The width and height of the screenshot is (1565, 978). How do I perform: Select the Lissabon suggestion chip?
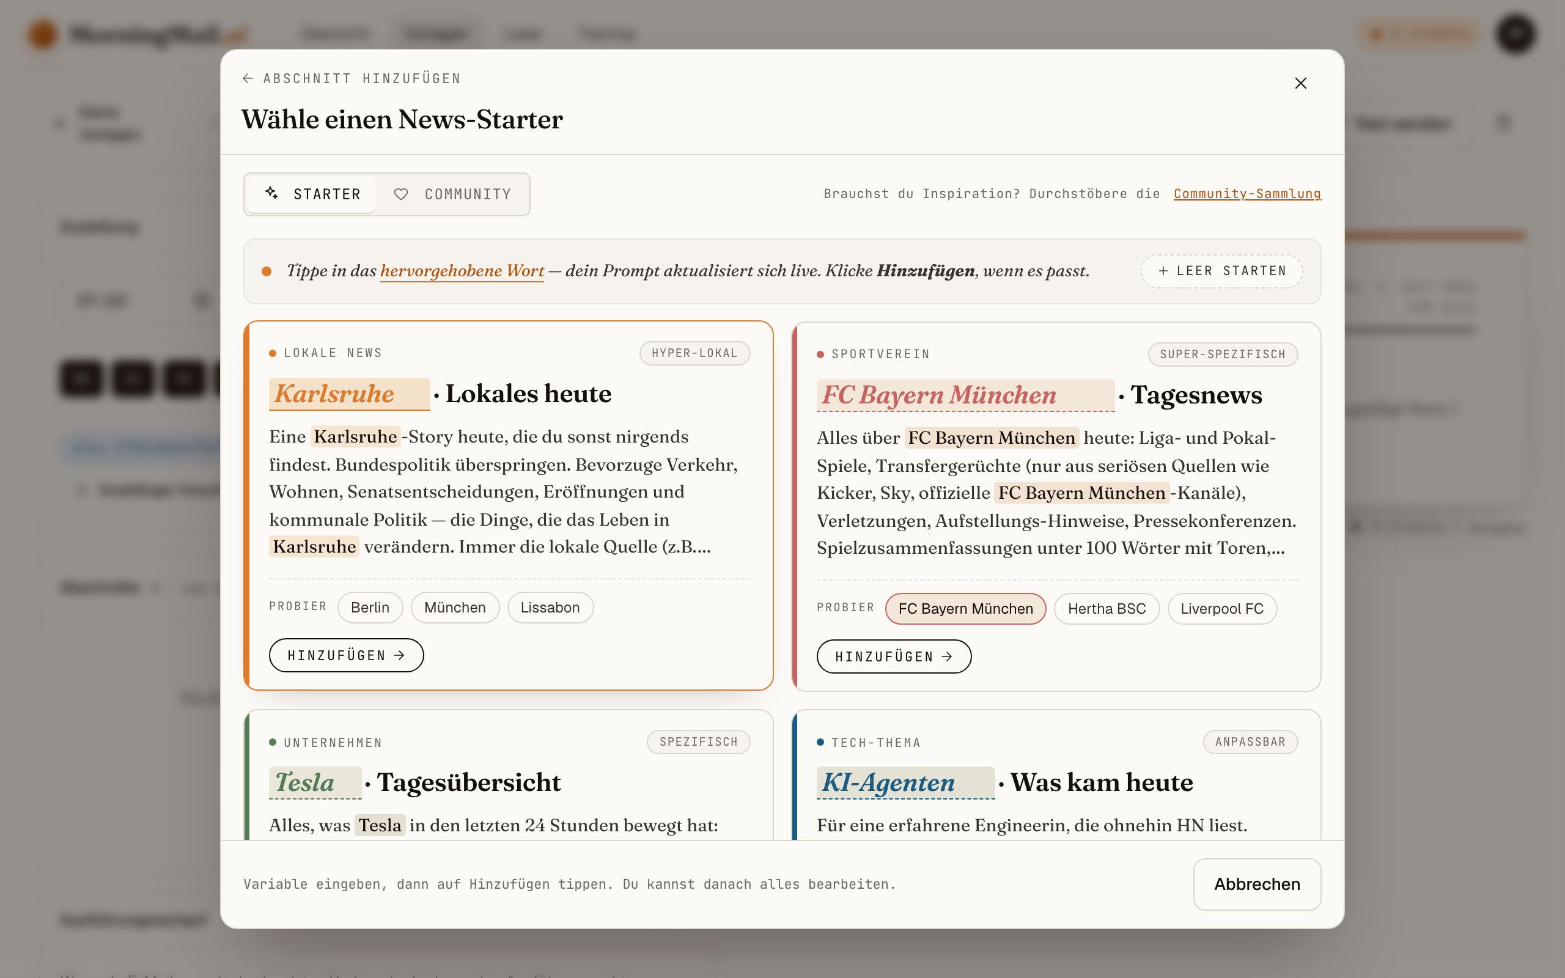point(550,608)
